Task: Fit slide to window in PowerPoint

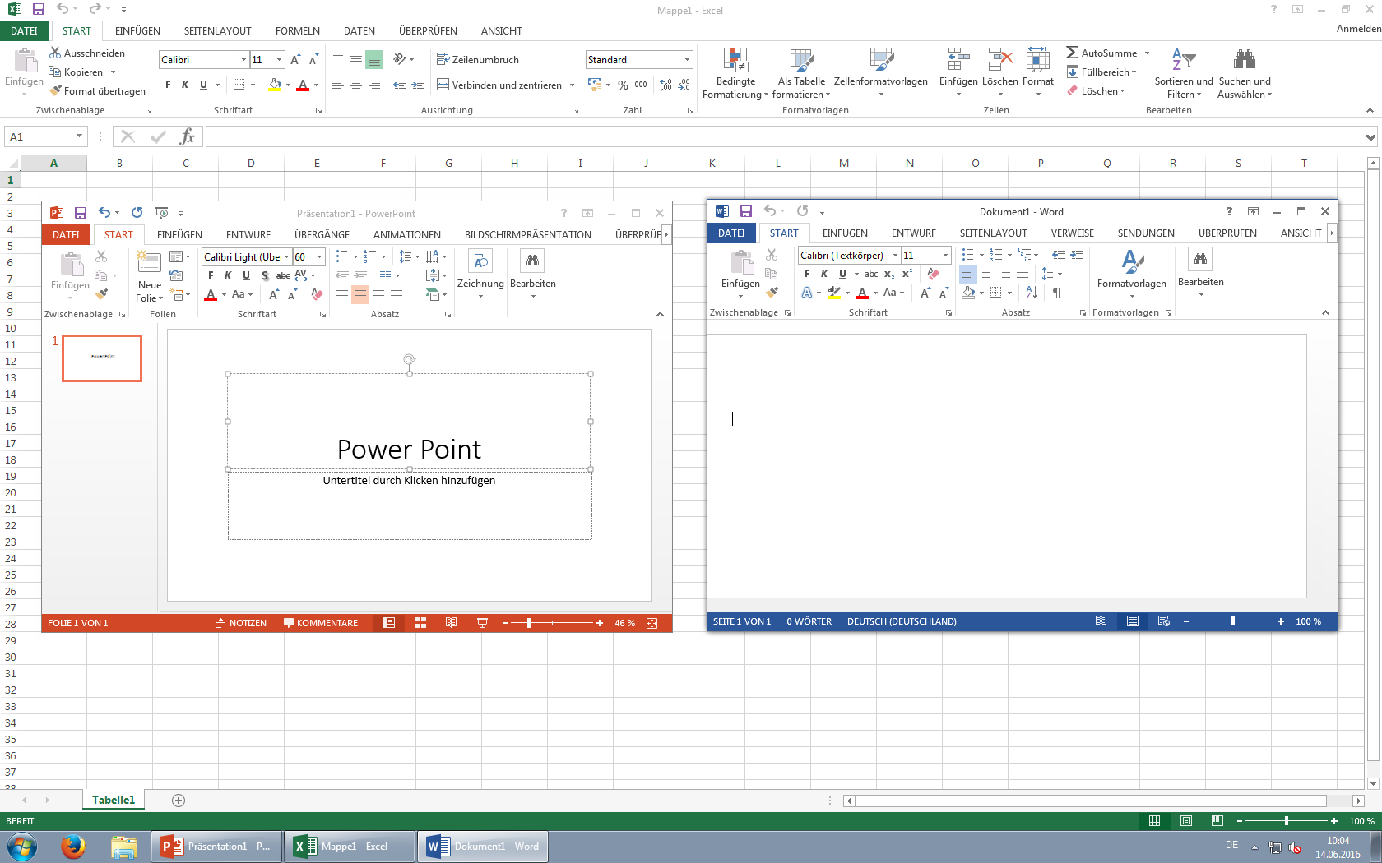Action: point(652,623)
